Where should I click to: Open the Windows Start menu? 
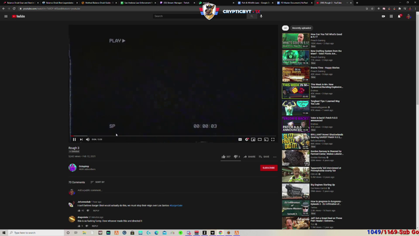coord(4,233)
